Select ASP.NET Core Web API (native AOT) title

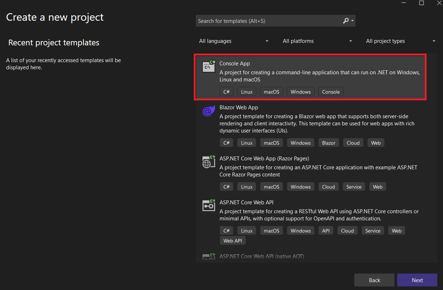(262, 256)
